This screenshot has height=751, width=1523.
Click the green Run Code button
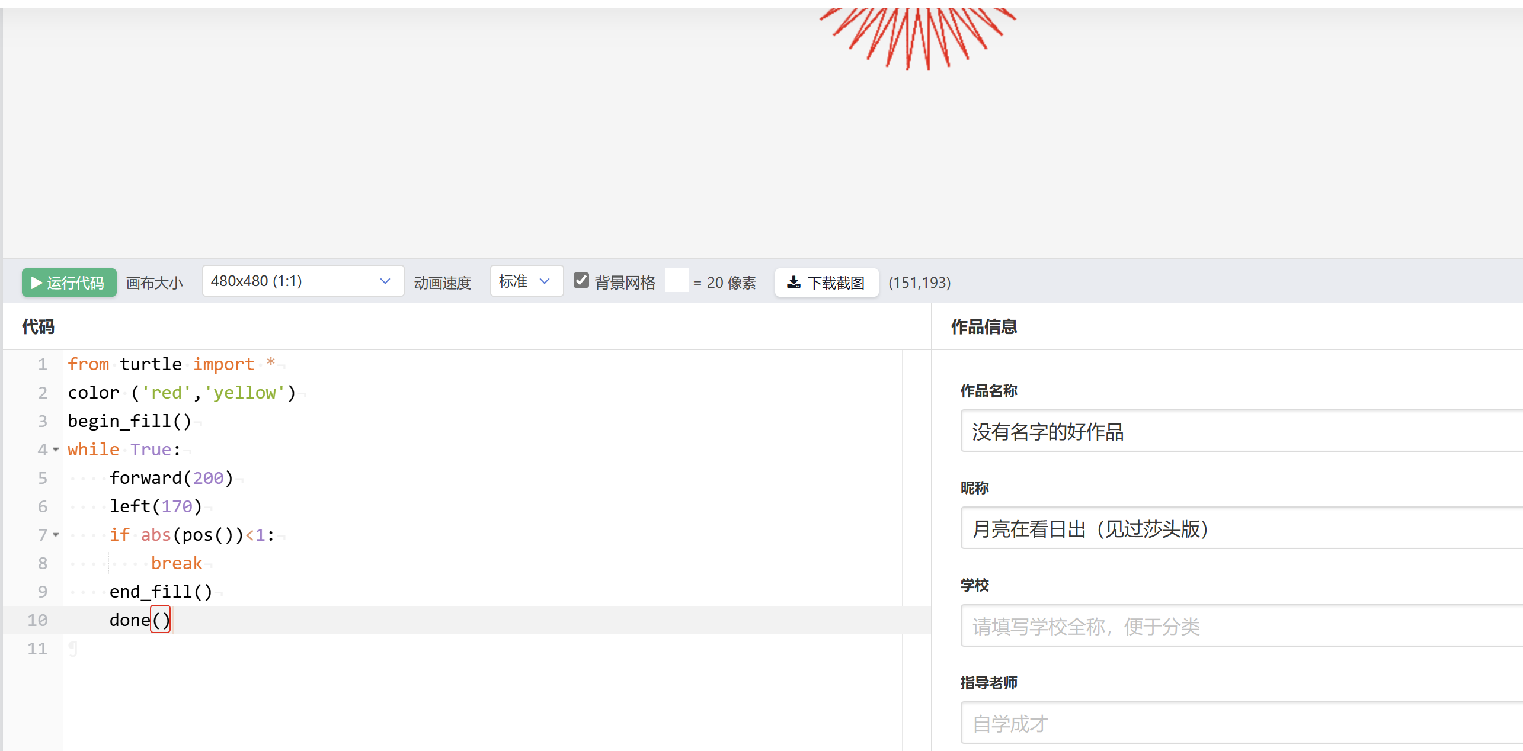pos(69,283)
